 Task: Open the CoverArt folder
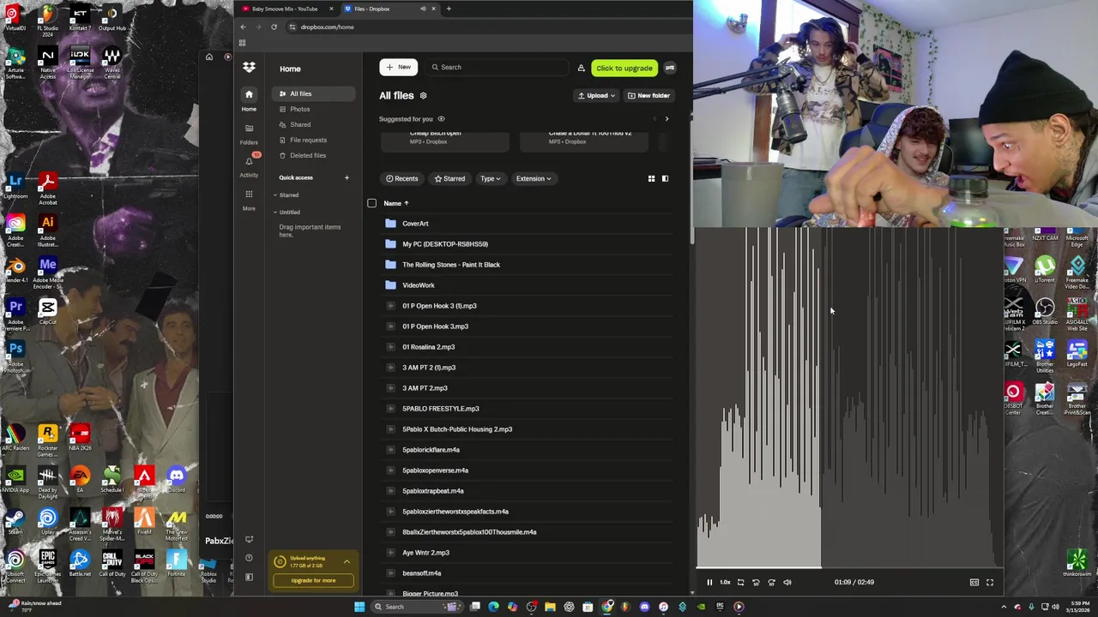pos(415,224)
